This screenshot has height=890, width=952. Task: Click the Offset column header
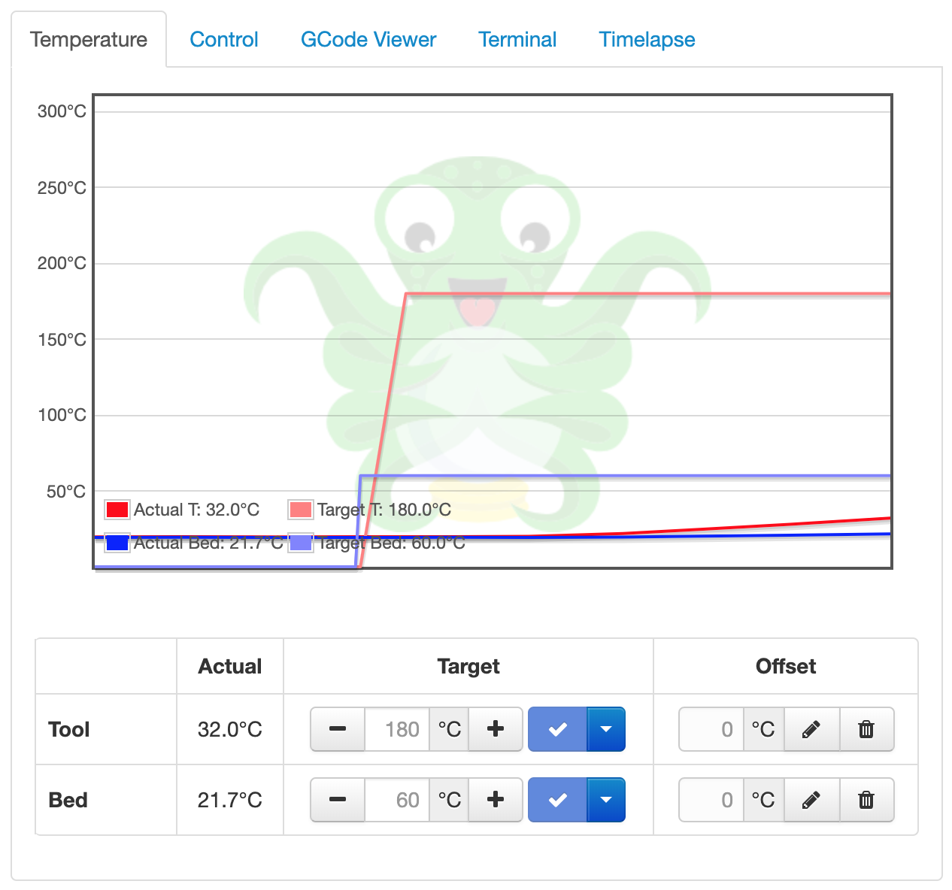pos(786,666)
